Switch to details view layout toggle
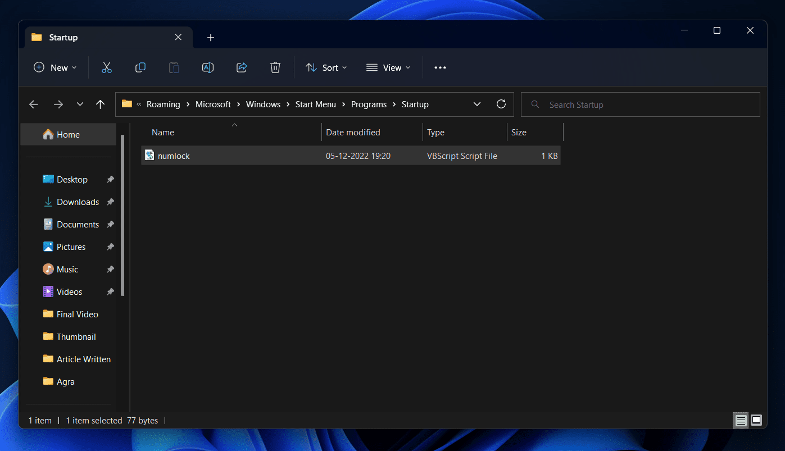Viewport: 785px width, 451px height. (x=741, y=420)
